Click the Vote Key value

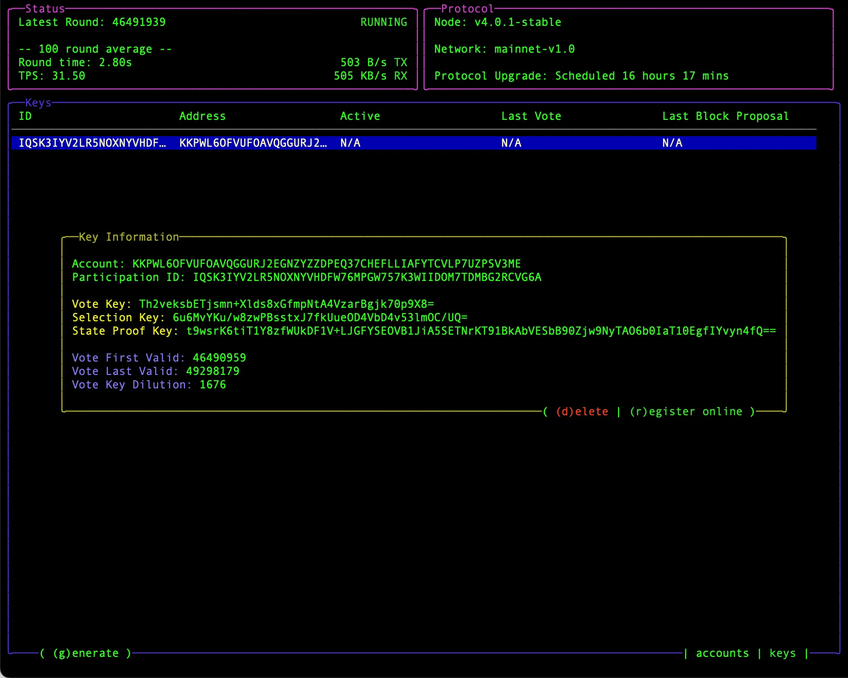[287, 304]
